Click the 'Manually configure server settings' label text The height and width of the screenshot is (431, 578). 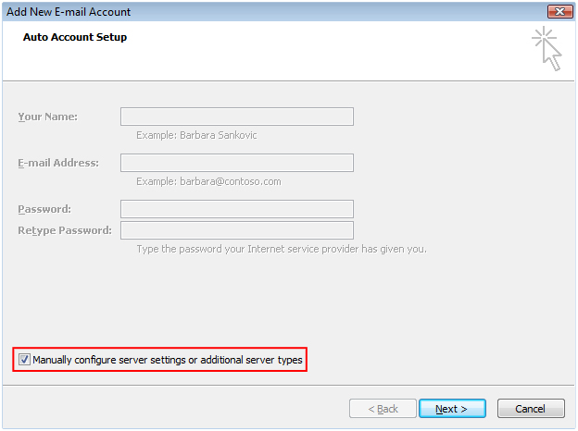point(168,360)
